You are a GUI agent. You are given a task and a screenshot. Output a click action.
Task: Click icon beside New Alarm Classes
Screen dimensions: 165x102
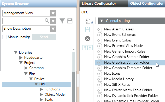point(100,29)
